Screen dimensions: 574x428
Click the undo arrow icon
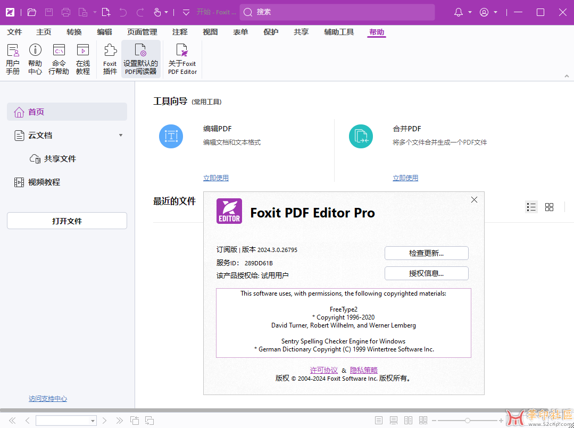tap(123, 12)
